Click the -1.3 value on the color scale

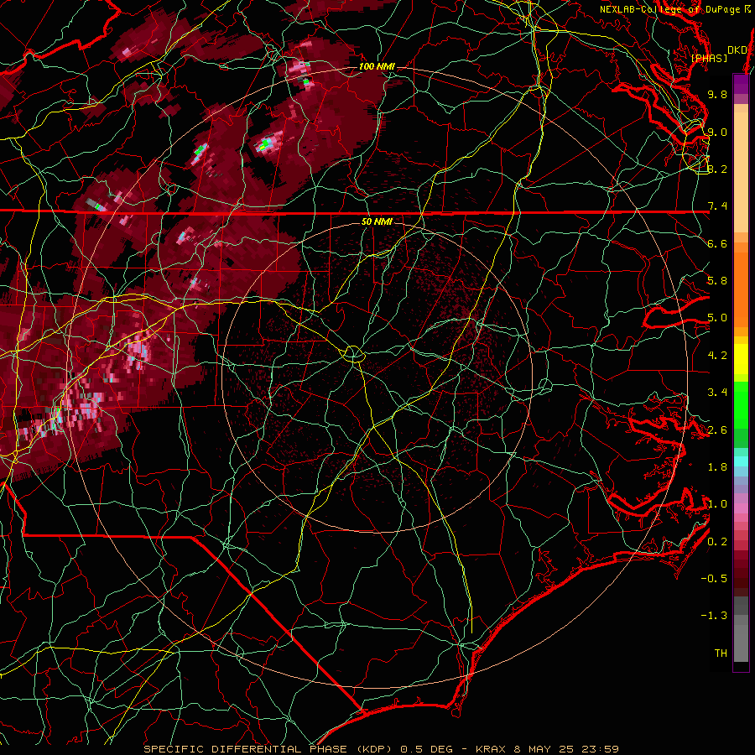point(714,616)
